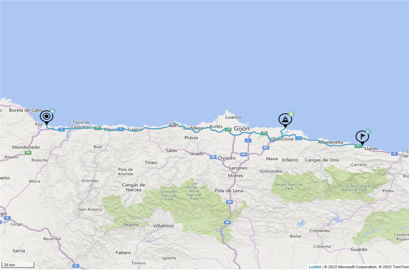Click the Ribadesella town label
The height and width of the screenshot is (272, 409).
(330, 142)
